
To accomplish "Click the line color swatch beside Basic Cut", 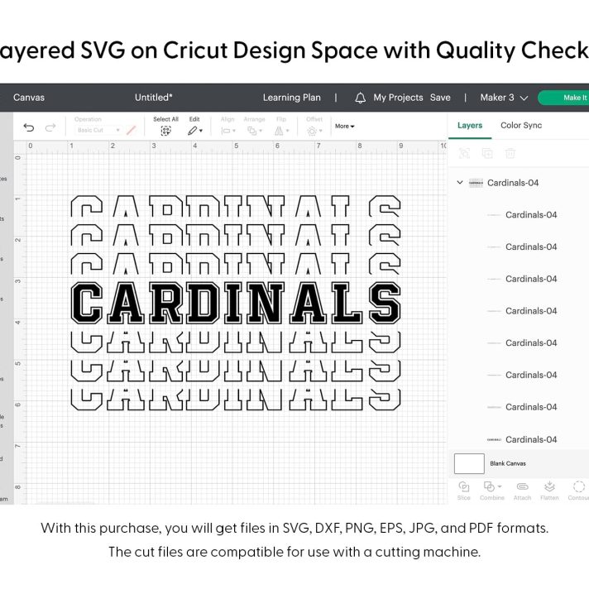I will click(x=131, y=131).
